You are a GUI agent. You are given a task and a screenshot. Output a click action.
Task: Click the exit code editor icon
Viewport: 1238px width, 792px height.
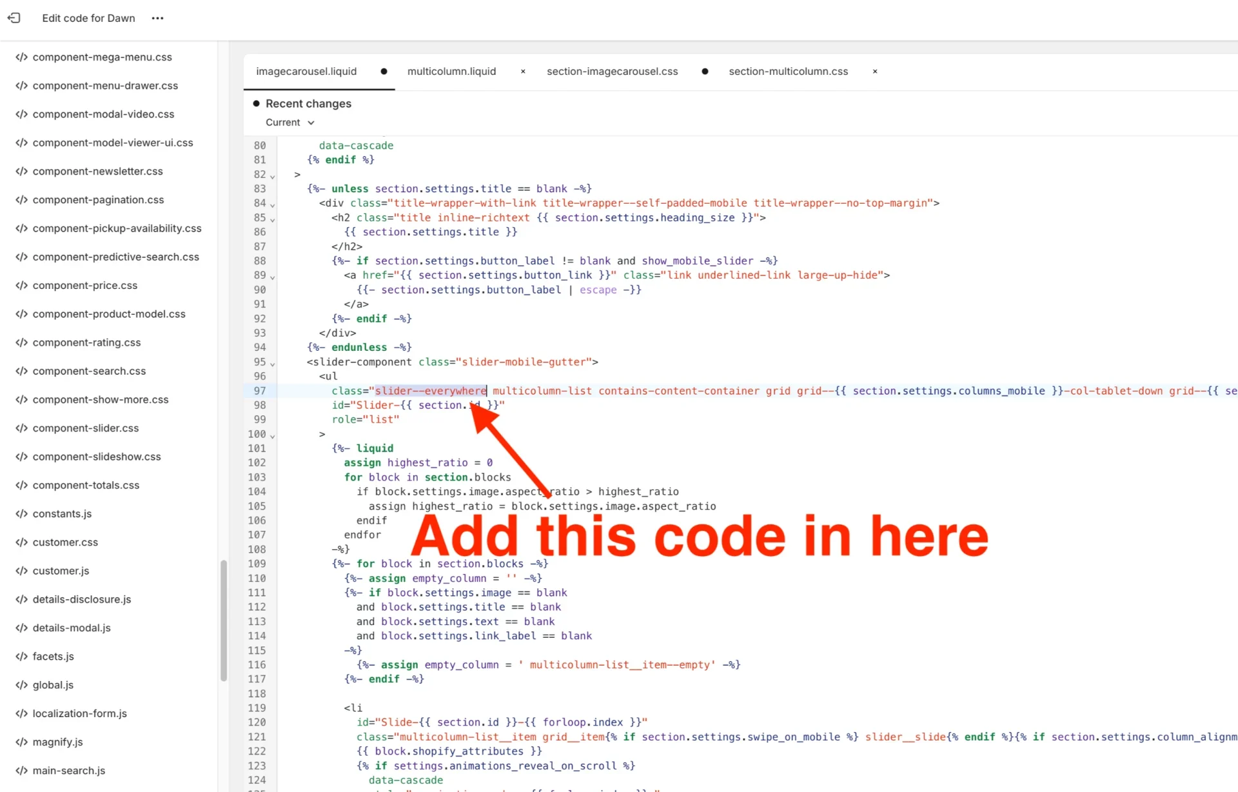[x=14, y=18]
